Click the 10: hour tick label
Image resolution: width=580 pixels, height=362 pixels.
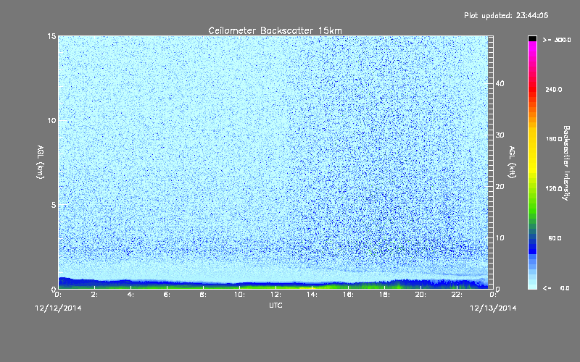click(x=239, y=295)
